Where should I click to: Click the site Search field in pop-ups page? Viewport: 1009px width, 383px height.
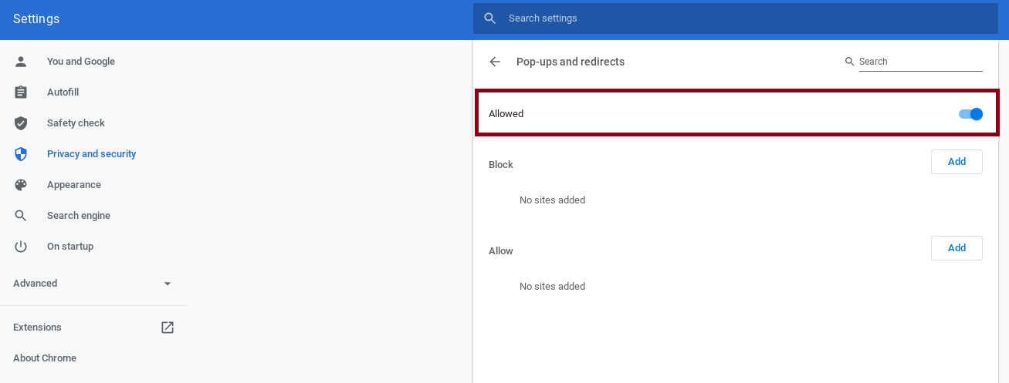920,62
